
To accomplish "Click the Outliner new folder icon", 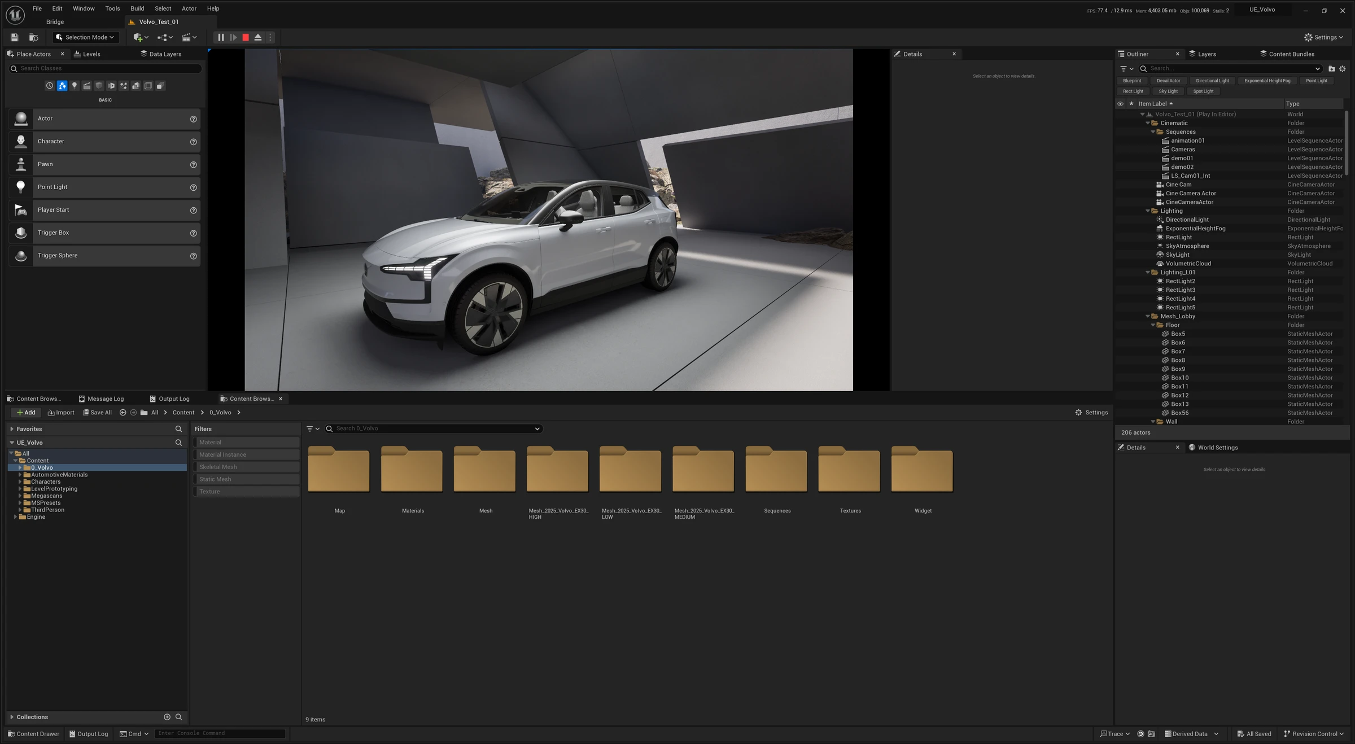I will [1331, 69].
